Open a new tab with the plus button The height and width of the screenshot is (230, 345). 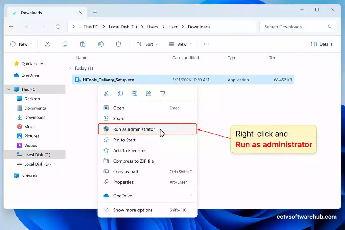pyautogui.click(x=95, y=12)
